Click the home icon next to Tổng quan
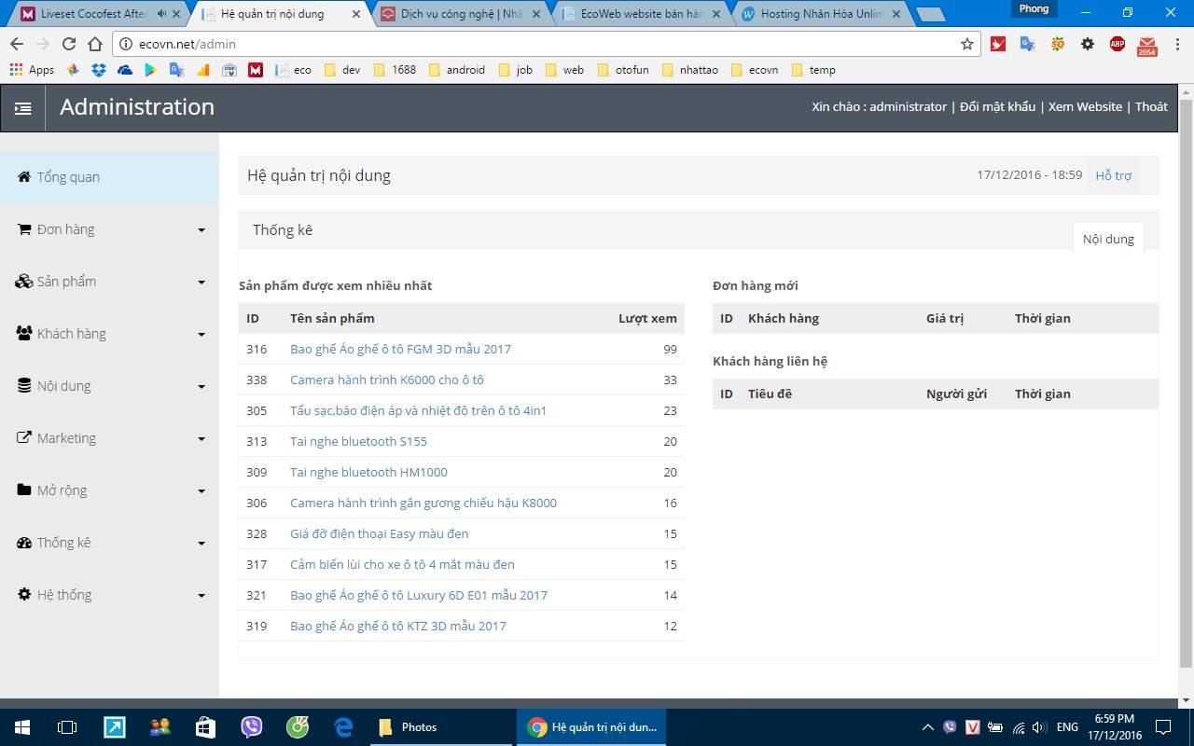Image resolution: width=1194 pixels, height=746 pixels. click(x=24, y=177)
